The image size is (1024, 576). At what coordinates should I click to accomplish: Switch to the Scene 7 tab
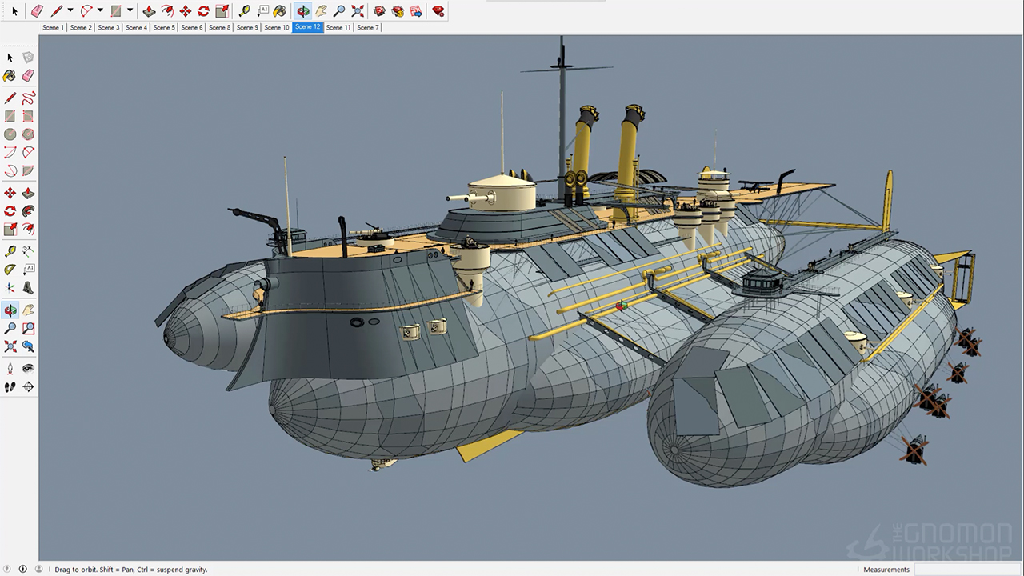367,27
